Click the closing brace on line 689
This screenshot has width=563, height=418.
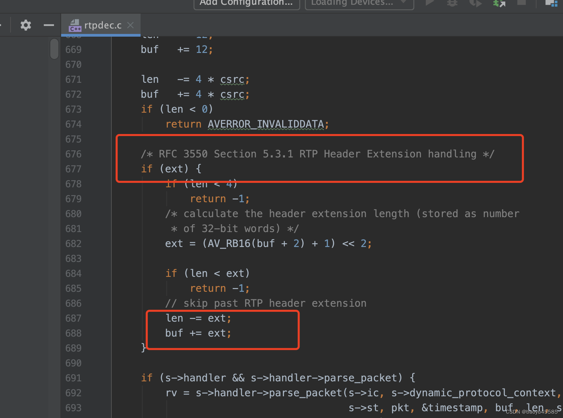tap(144, 347)
